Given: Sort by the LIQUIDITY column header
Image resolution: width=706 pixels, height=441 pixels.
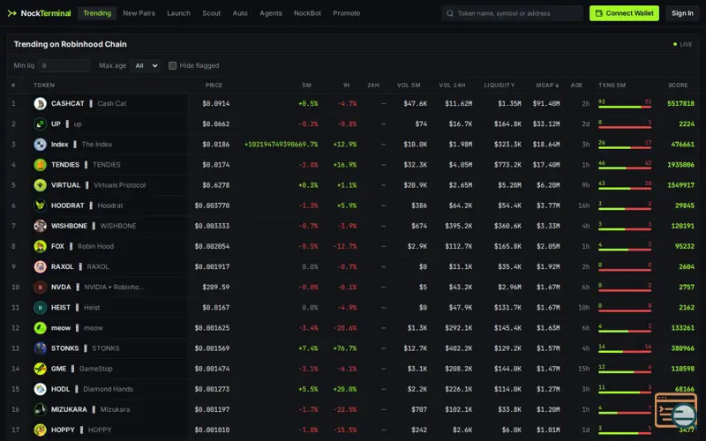Looking at the screenshot, I should 499,85.
